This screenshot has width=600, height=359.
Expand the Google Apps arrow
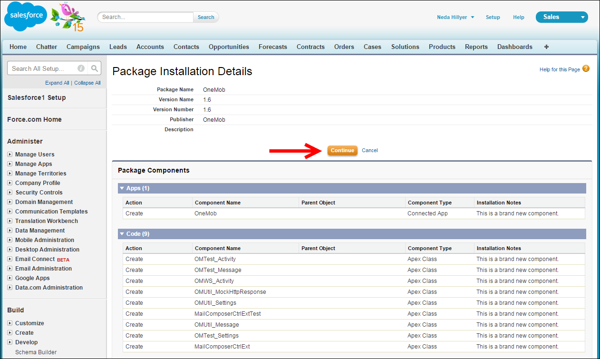click(10, 278)
